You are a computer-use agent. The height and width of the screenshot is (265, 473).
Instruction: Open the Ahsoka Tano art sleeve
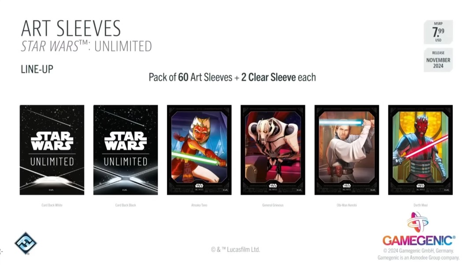click(199, 150)
